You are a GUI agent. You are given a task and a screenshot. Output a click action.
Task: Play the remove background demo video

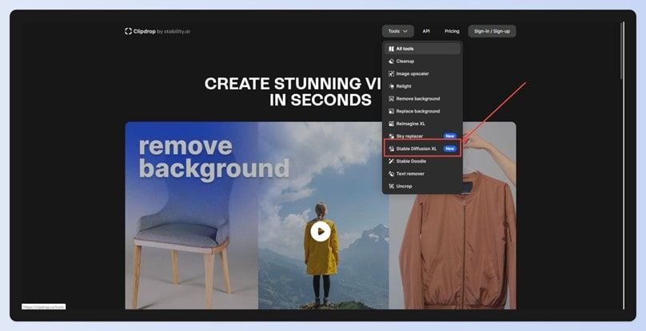pos(321,231)
